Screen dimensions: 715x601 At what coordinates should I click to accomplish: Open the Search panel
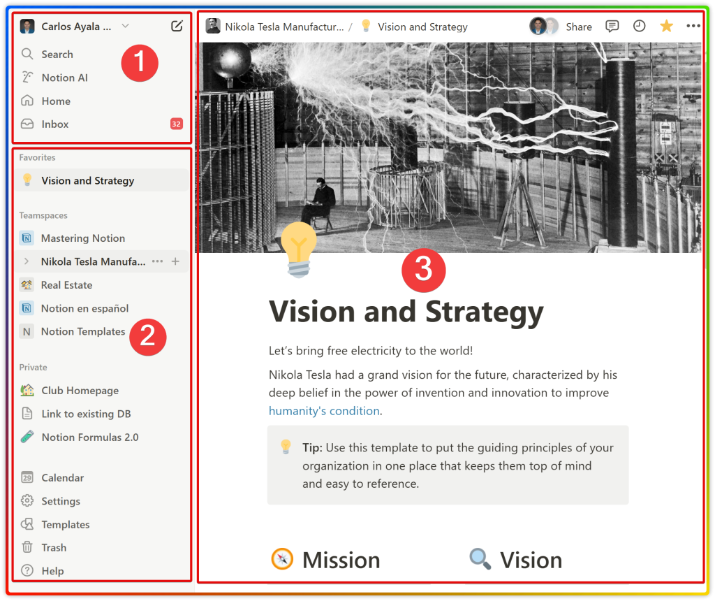56,54
